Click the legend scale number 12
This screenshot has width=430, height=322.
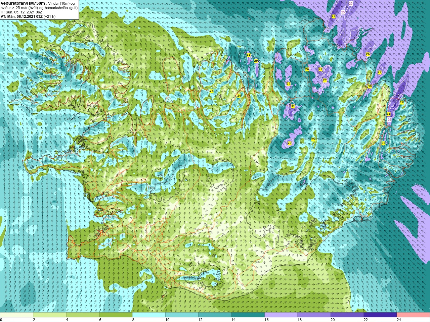click(x=200, y=320)
